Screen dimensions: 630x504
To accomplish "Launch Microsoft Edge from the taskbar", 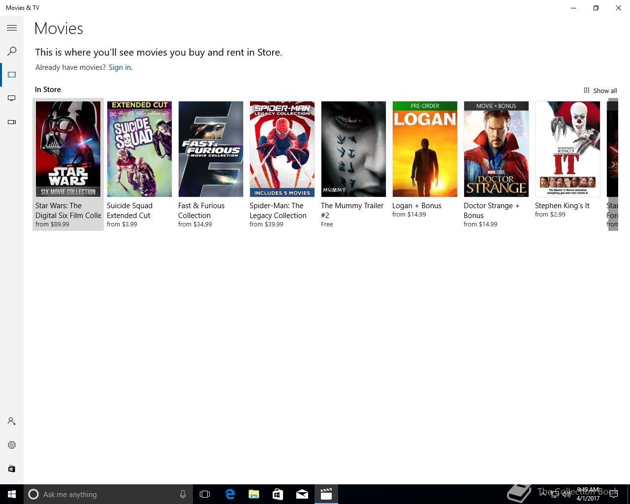I will click(x=229, y=494).
